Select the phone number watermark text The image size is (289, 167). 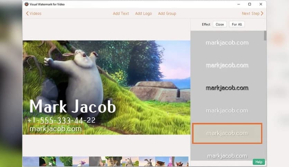(62, 120)
